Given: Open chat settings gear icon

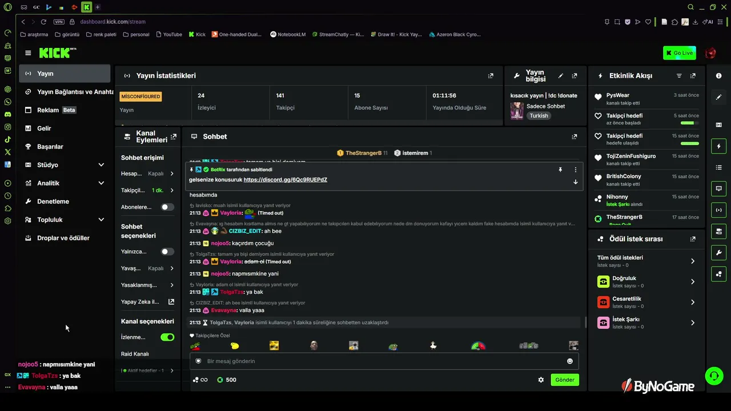Looking at the screenshot, I should pyautogui.click(x=541, y=380).
